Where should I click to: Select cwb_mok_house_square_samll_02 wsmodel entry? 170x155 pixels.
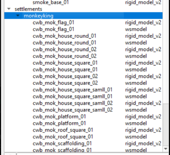click(x=83, y=110)
